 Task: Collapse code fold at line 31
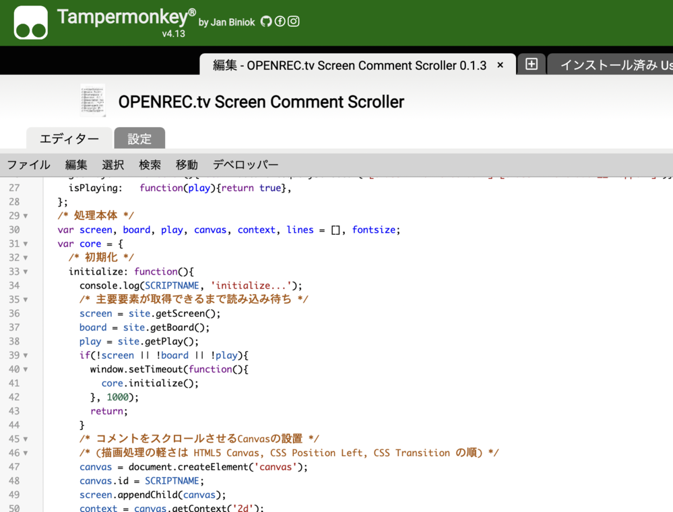26,244
